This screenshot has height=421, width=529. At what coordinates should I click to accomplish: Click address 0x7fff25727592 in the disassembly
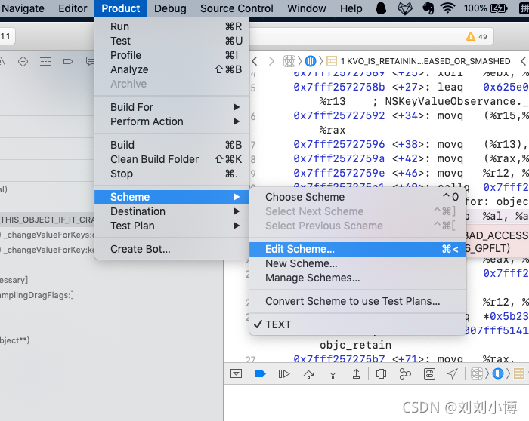coord(339,116)
